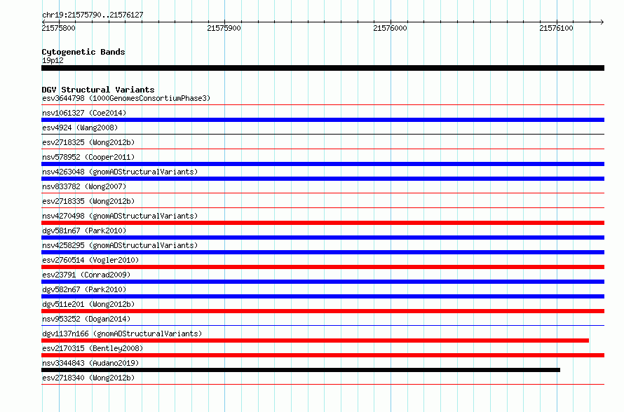Click the 21576000 ruler position
The height and width of the screenshot is (412, 624).
click(390, 28)
